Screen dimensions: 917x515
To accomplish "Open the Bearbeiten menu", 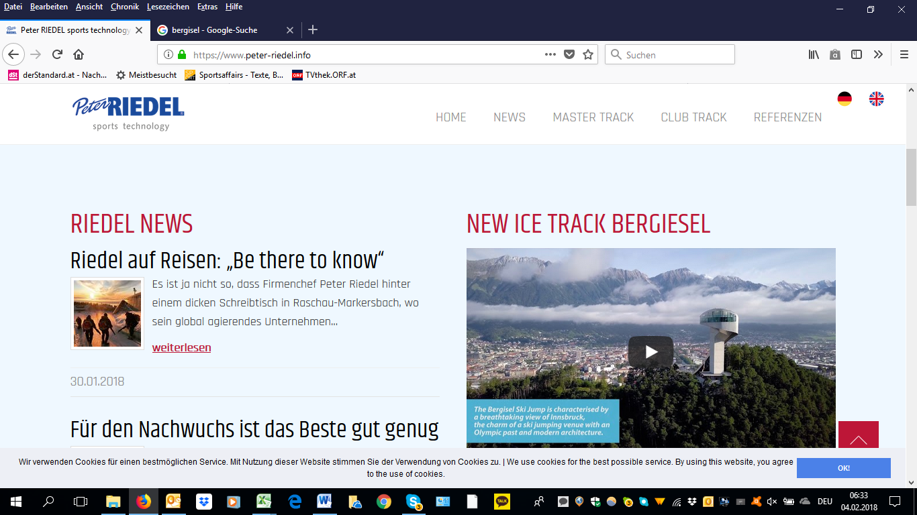I will click(x=49, y=7).
